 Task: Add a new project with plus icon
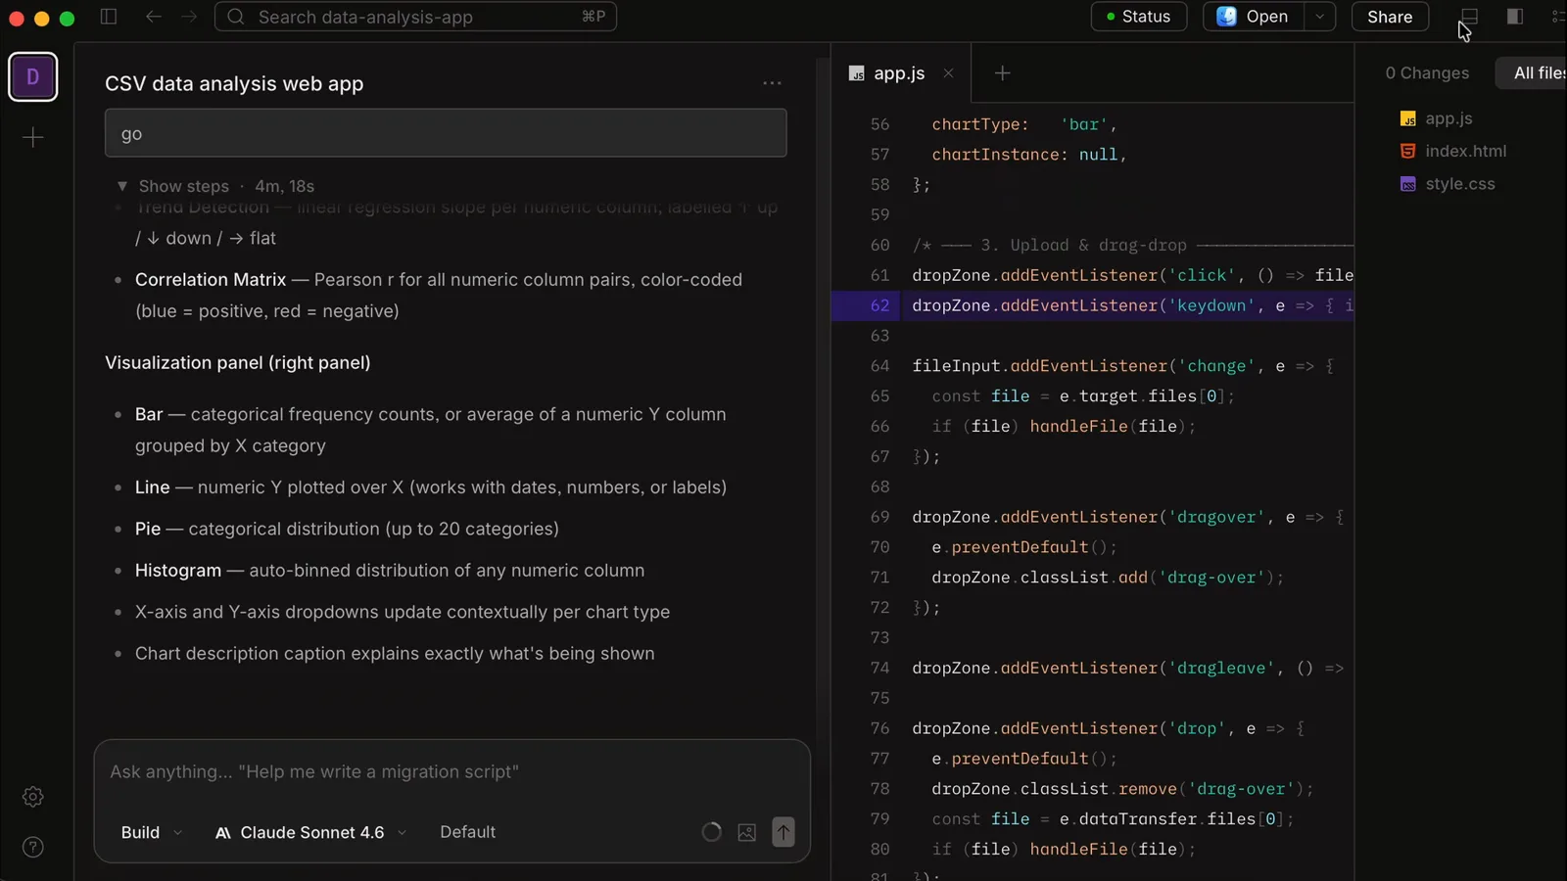click(x=33, y=137)
